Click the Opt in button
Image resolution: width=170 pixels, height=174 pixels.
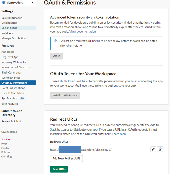pos(56,56)
